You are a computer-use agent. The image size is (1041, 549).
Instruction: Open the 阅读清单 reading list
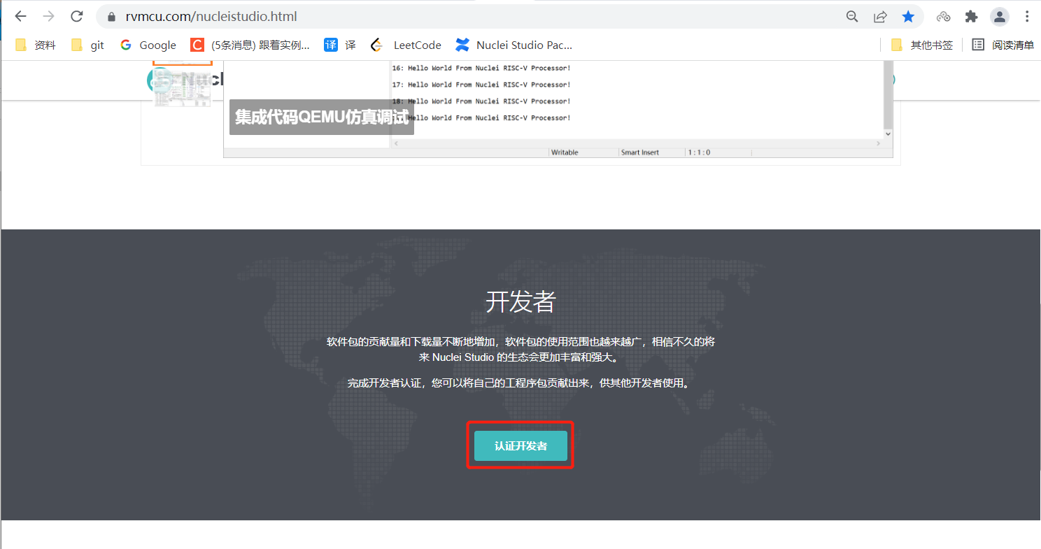coord(1003,45)
